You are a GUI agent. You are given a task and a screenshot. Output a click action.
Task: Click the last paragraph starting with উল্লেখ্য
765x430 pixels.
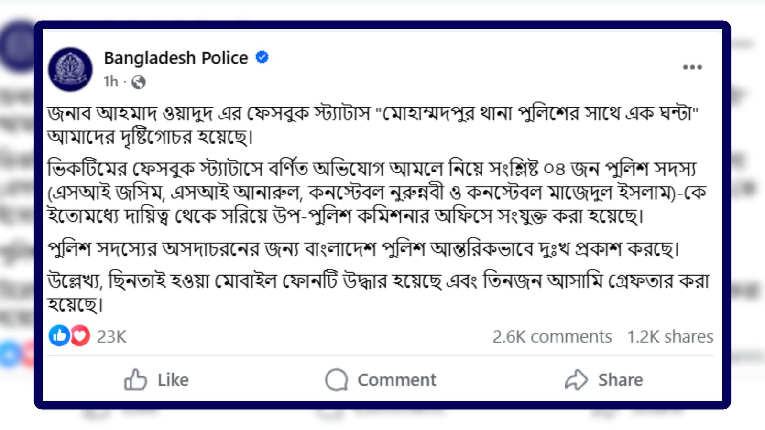click(378, 291)
